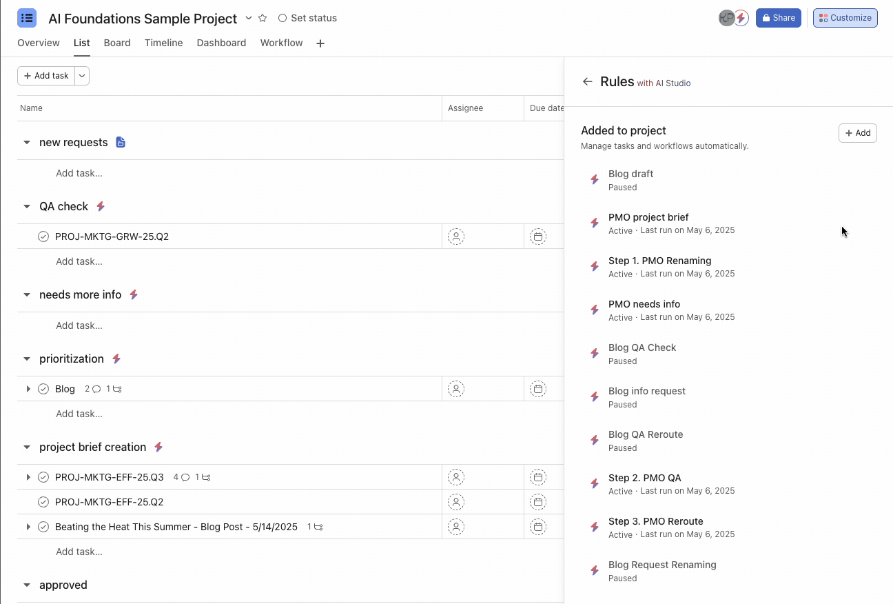Expand subtasks of PROJ-MKTG-EFF-25.Q3

28,477
